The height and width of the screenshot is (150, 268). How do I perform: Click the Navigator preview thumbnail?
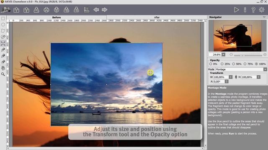point(237,36)
